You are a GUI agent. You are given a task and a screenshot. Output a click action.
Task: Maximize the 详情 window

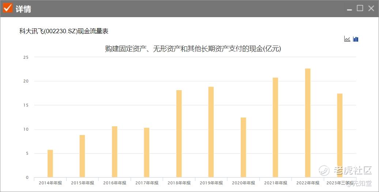pyautogui.click(x=360, y=8)
